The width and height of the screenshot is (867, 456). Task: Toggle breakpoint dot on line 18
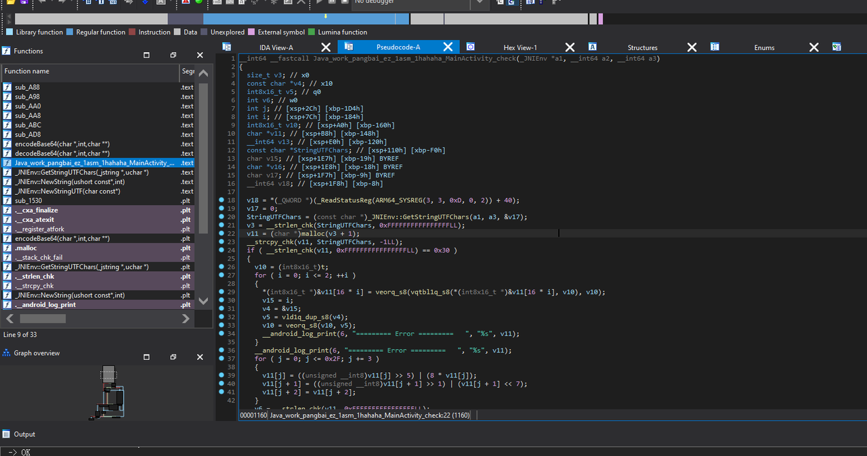[221, 201]
